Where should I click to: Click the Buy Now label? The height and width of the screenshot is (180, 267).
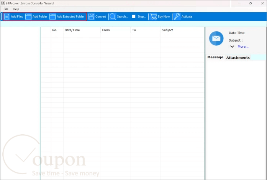tap(164, 16)
